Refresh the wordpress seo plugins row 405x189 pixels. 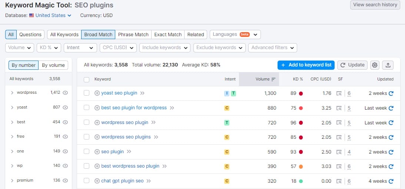(391, 137)
